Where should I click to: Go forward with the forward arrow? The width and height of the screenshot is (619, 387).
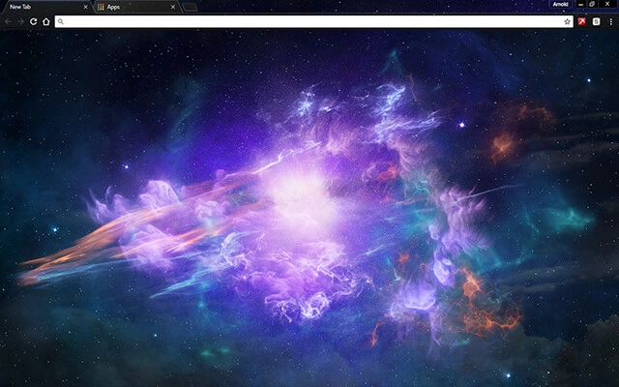tap(20, 21)
